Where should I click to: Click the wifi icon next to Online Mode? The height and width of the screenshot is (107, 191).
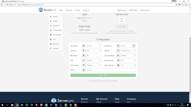pos(84,65)
